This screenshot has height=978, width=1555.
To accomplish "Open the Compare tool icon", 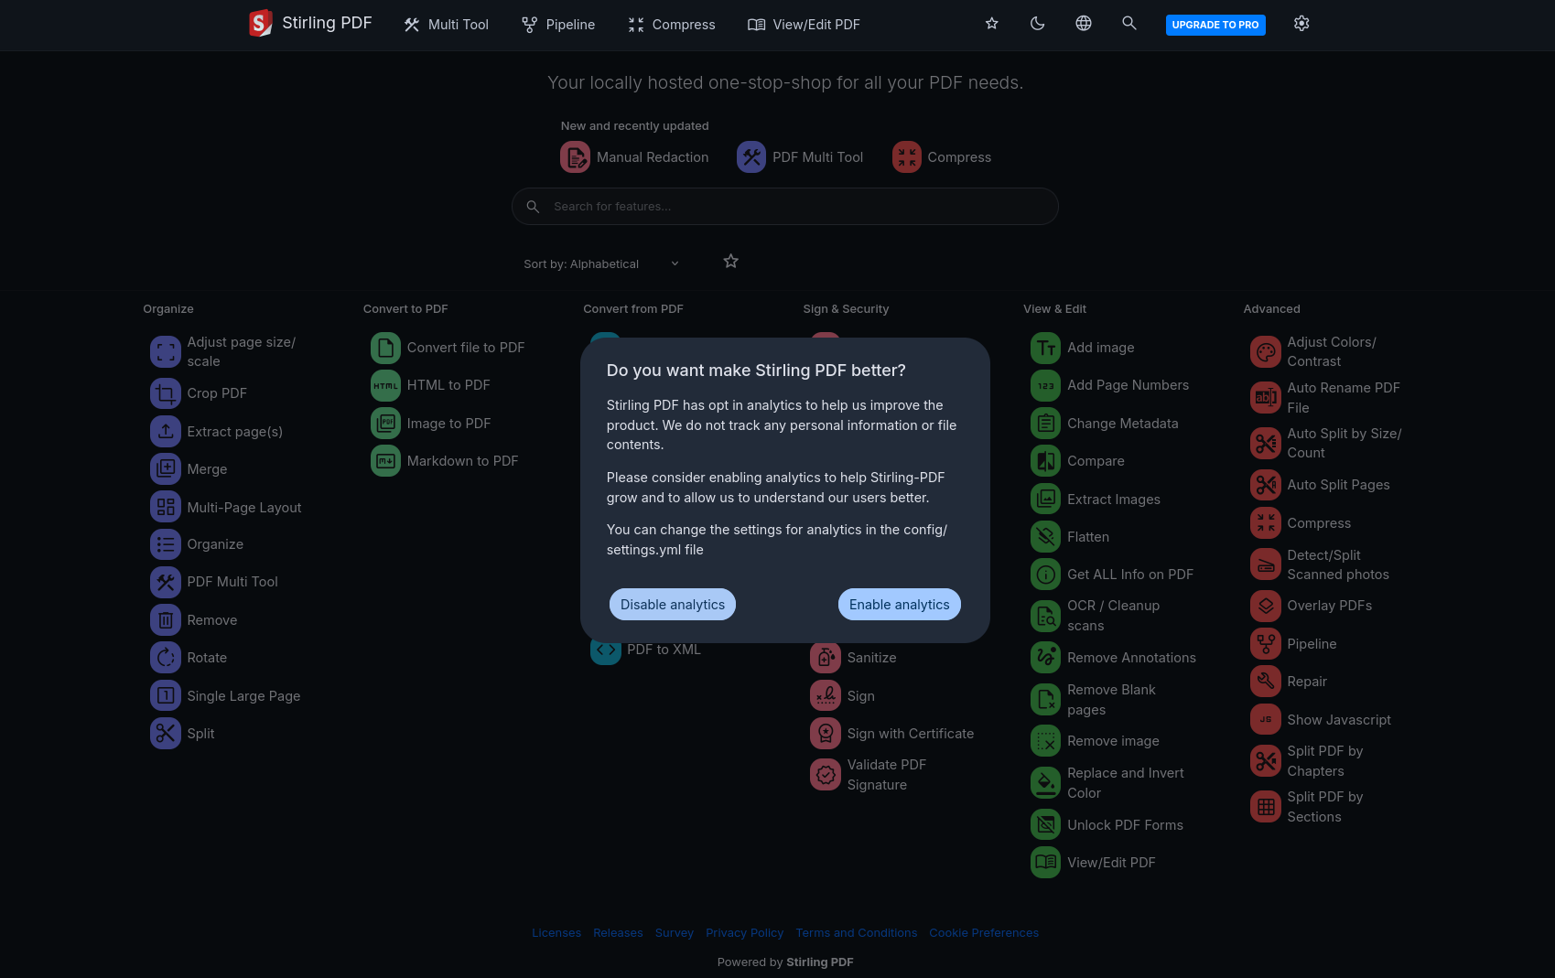I will [1046, 461].
